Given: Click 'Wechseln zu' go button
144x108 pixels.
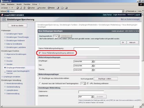Looking at the screenshot, I should point(131,11).
